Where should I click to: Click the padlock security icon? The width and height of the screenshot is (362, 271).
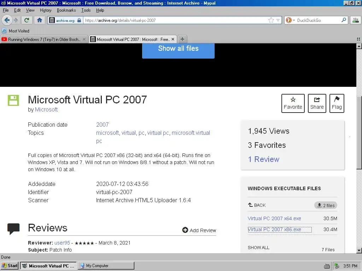click(79, 20)
